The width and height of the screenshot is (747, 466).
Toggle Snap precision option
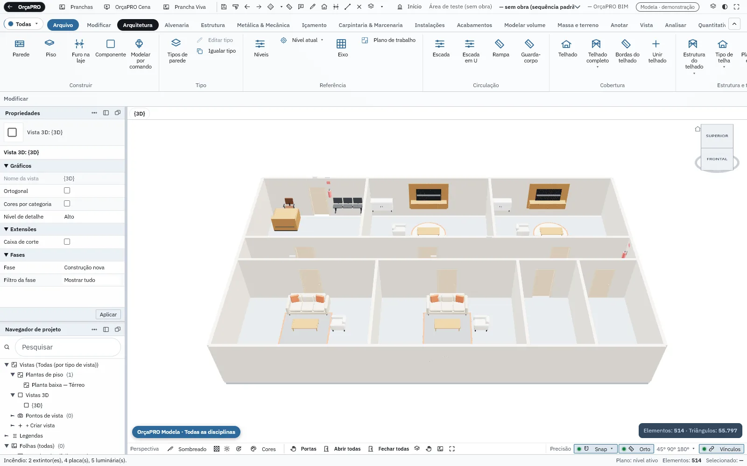coord(595,449)
